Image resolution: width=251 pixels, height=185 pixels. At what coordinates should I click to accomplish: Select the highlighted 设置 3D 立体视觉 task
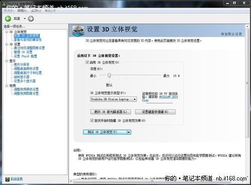(27, 36)
